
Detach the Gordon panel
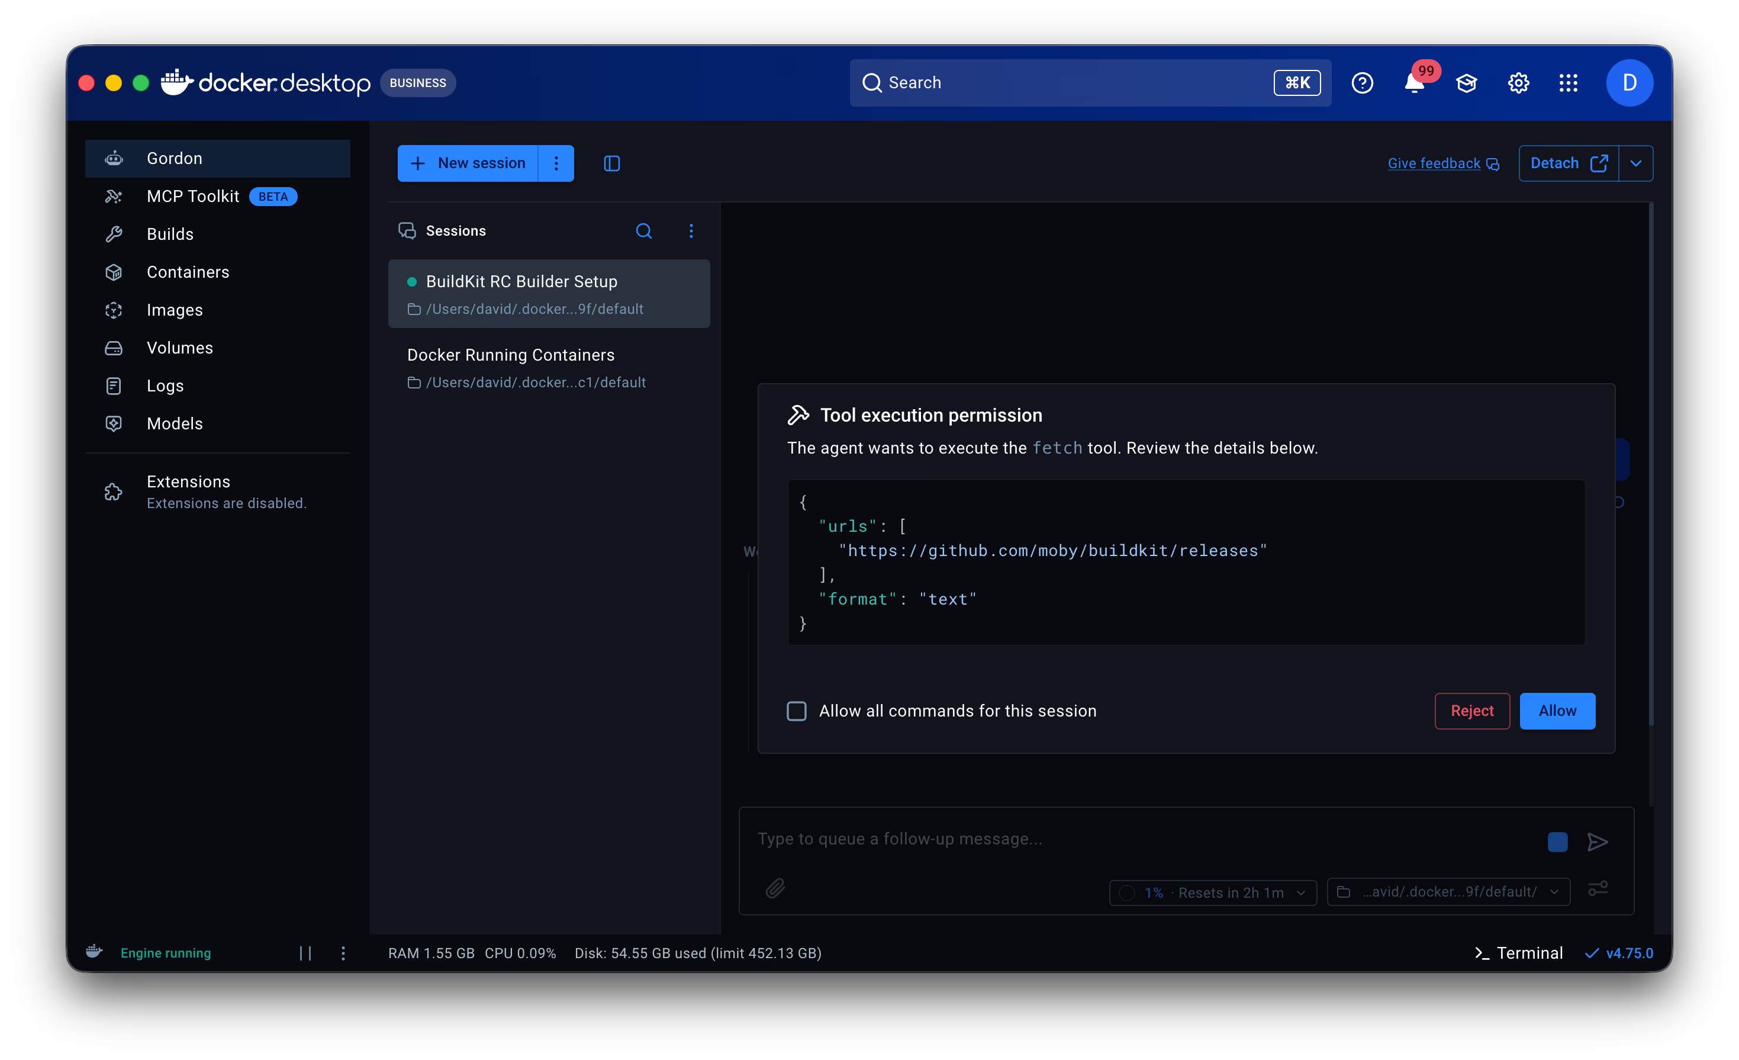tap(1568, 163)
